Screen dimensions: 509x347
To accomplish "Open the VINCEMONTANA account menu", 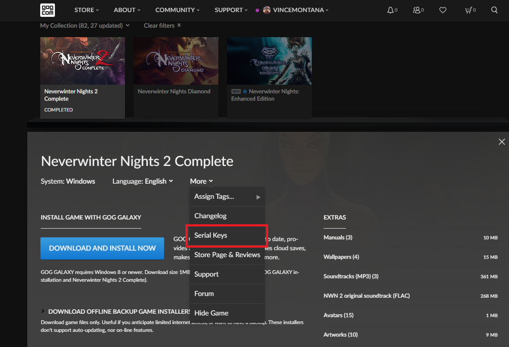I will coord(301,10).
